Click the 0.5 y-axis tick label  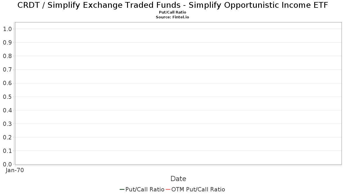tap(7, 97)
